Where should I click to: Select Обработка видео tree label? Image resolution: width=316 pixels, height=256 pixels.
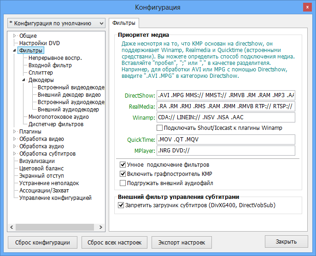pos(42,139)
